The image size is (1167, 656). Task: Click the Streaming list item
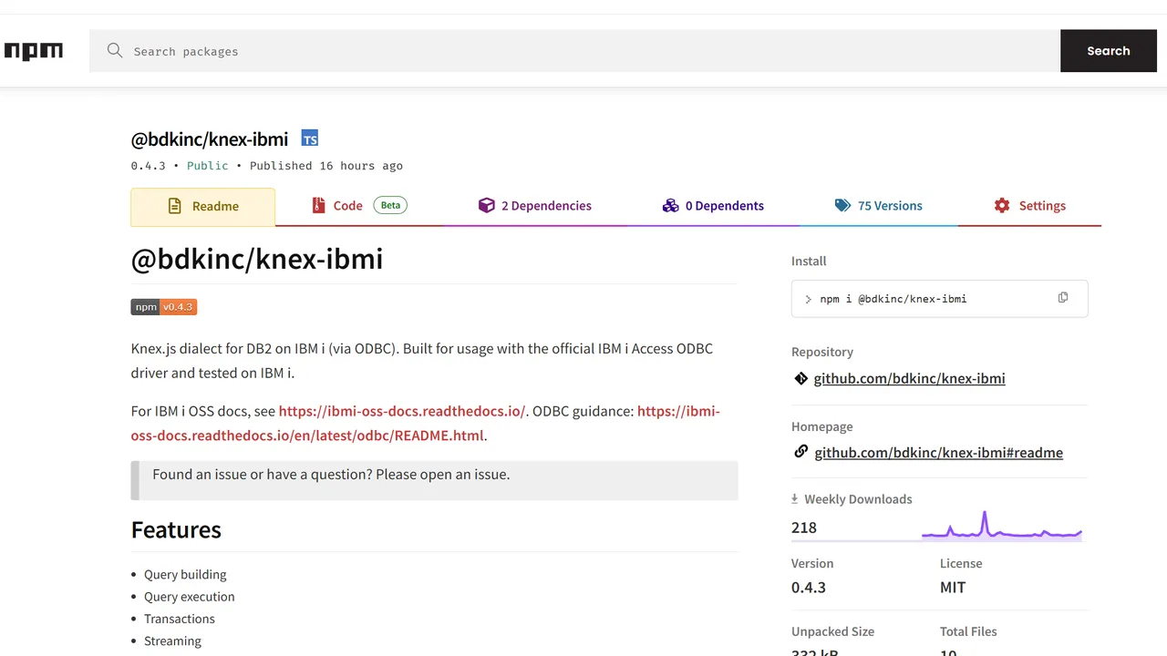[x=172, y=641]
